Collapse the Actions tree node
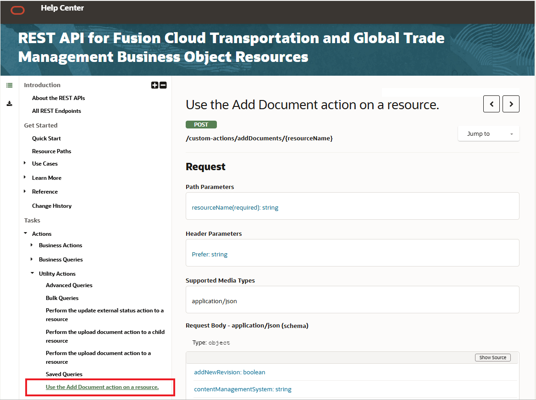Viewport: 536px width, 400px height. 25,233
